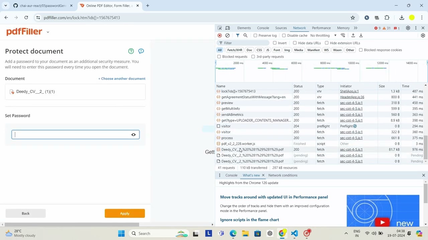Click into the Set Password input field
Image resolution: width=428 pixels, height=240 pixels.
(x=72, y=135)
